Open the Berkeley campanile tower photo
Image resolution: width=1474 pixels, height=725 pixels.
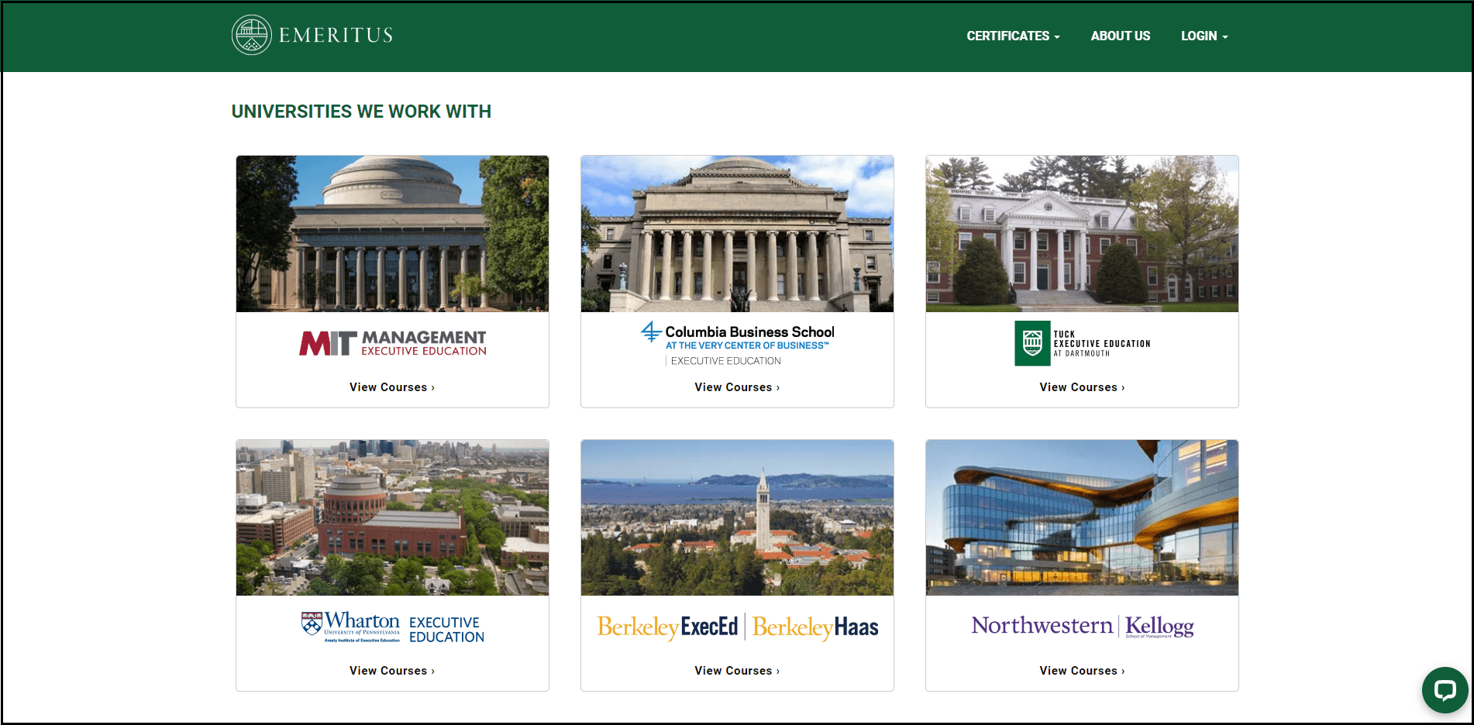pyautogui.click(x=737, y=518)
